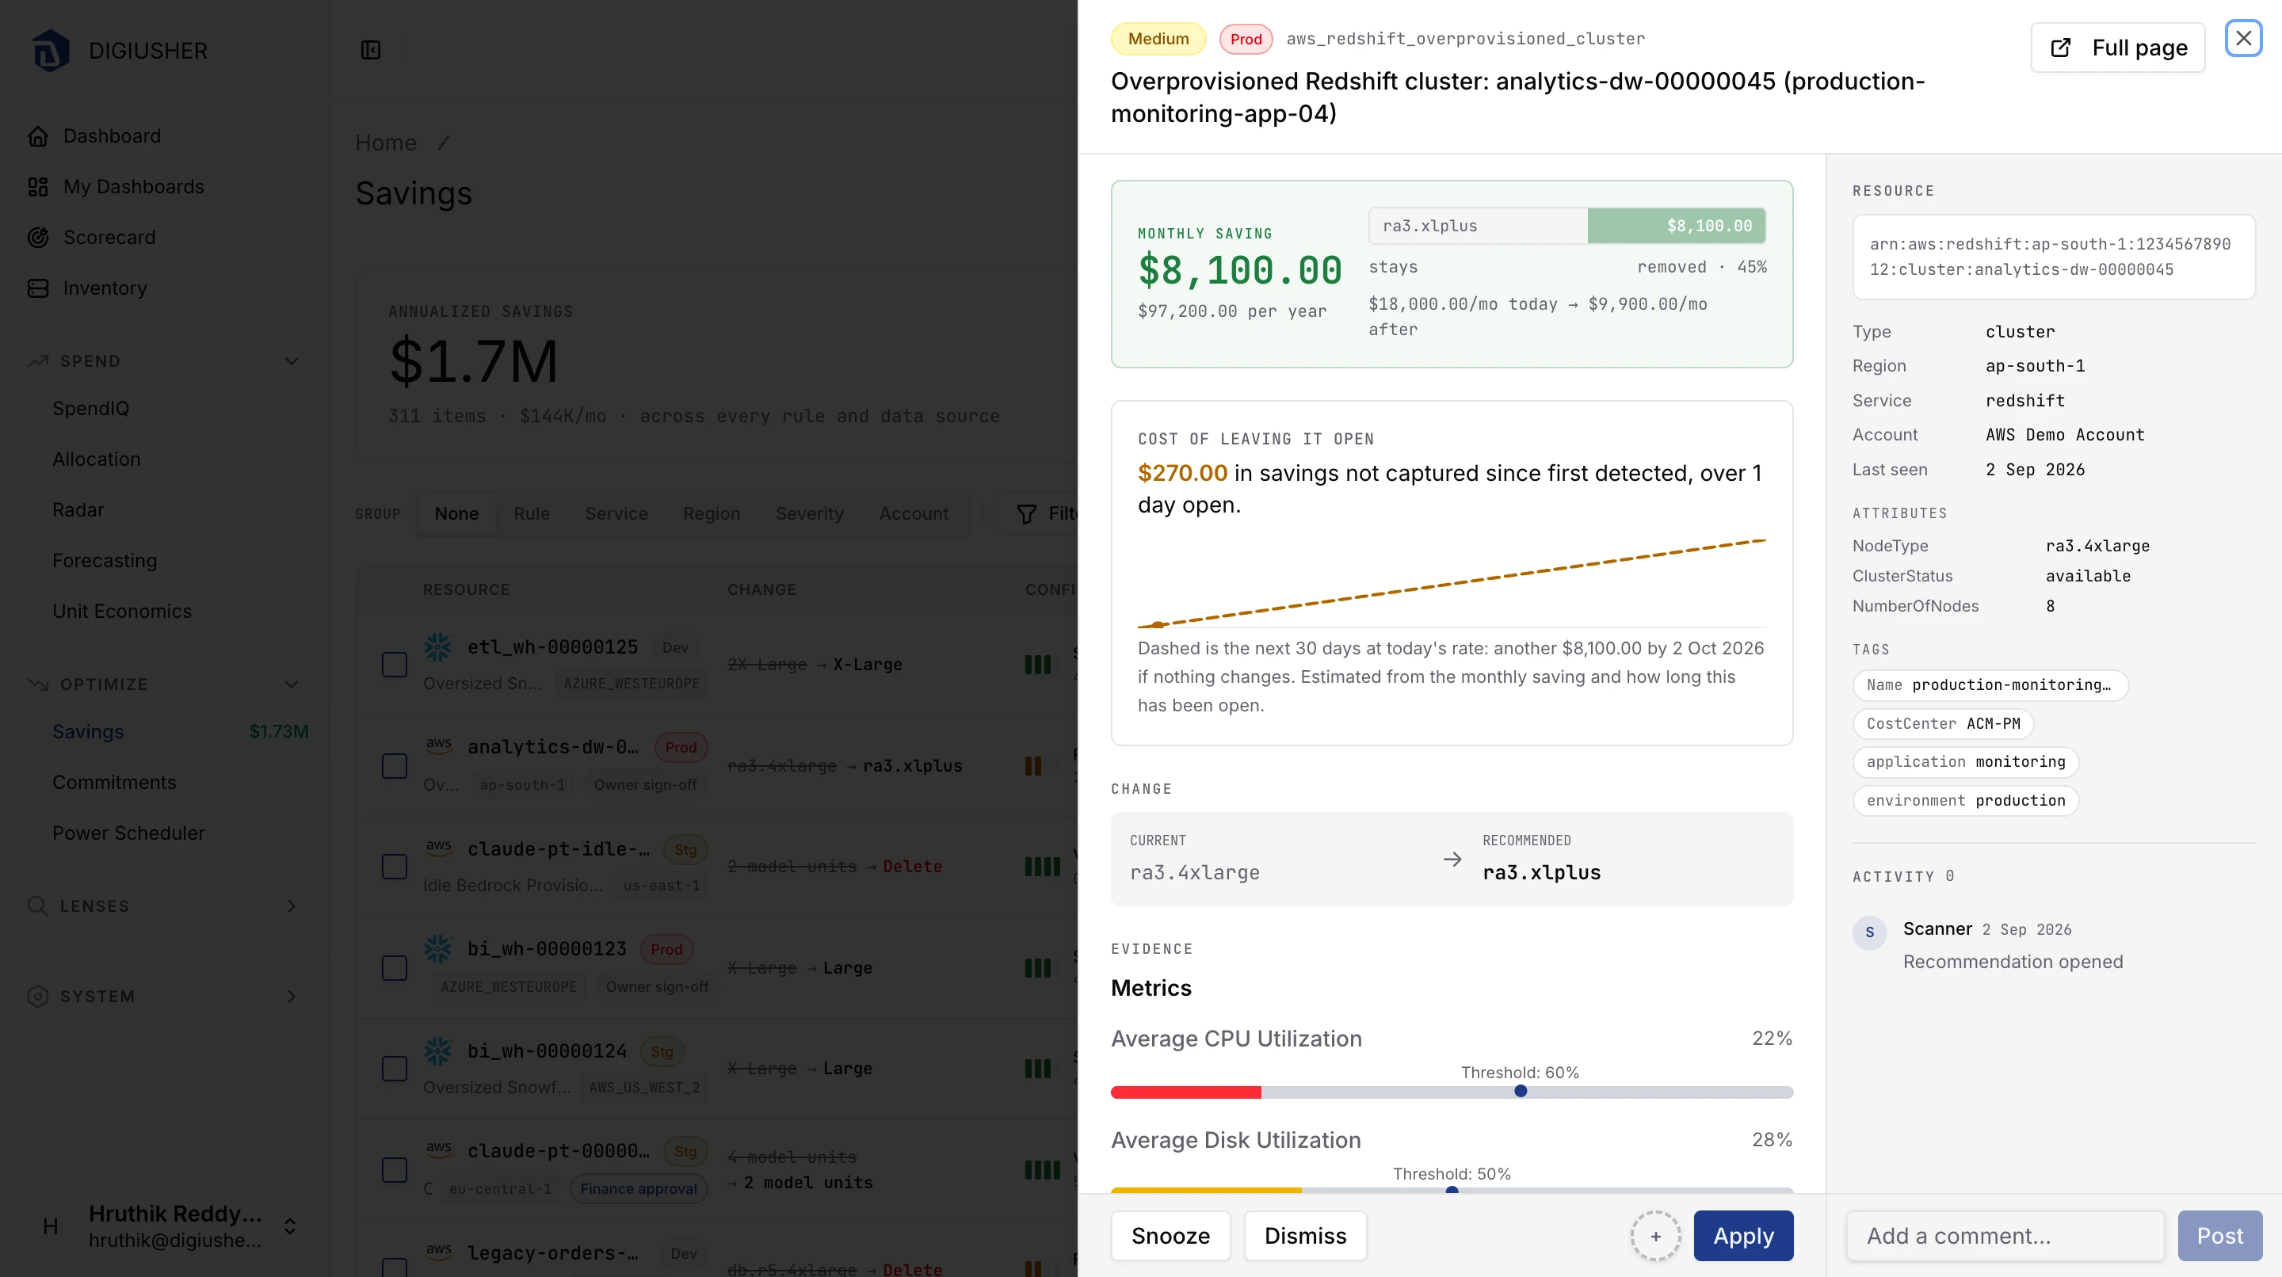Click the Apply button
Image resolution: width=2282 pixels, height=1277 pixels.
pos(1743,1237)
